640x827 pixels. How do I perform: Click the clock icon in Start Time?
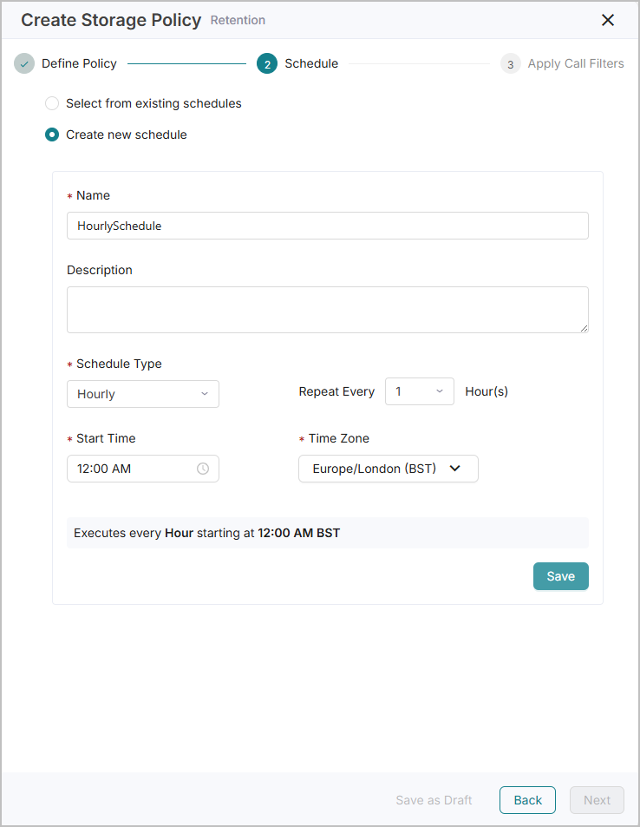(x=203, y=469)
